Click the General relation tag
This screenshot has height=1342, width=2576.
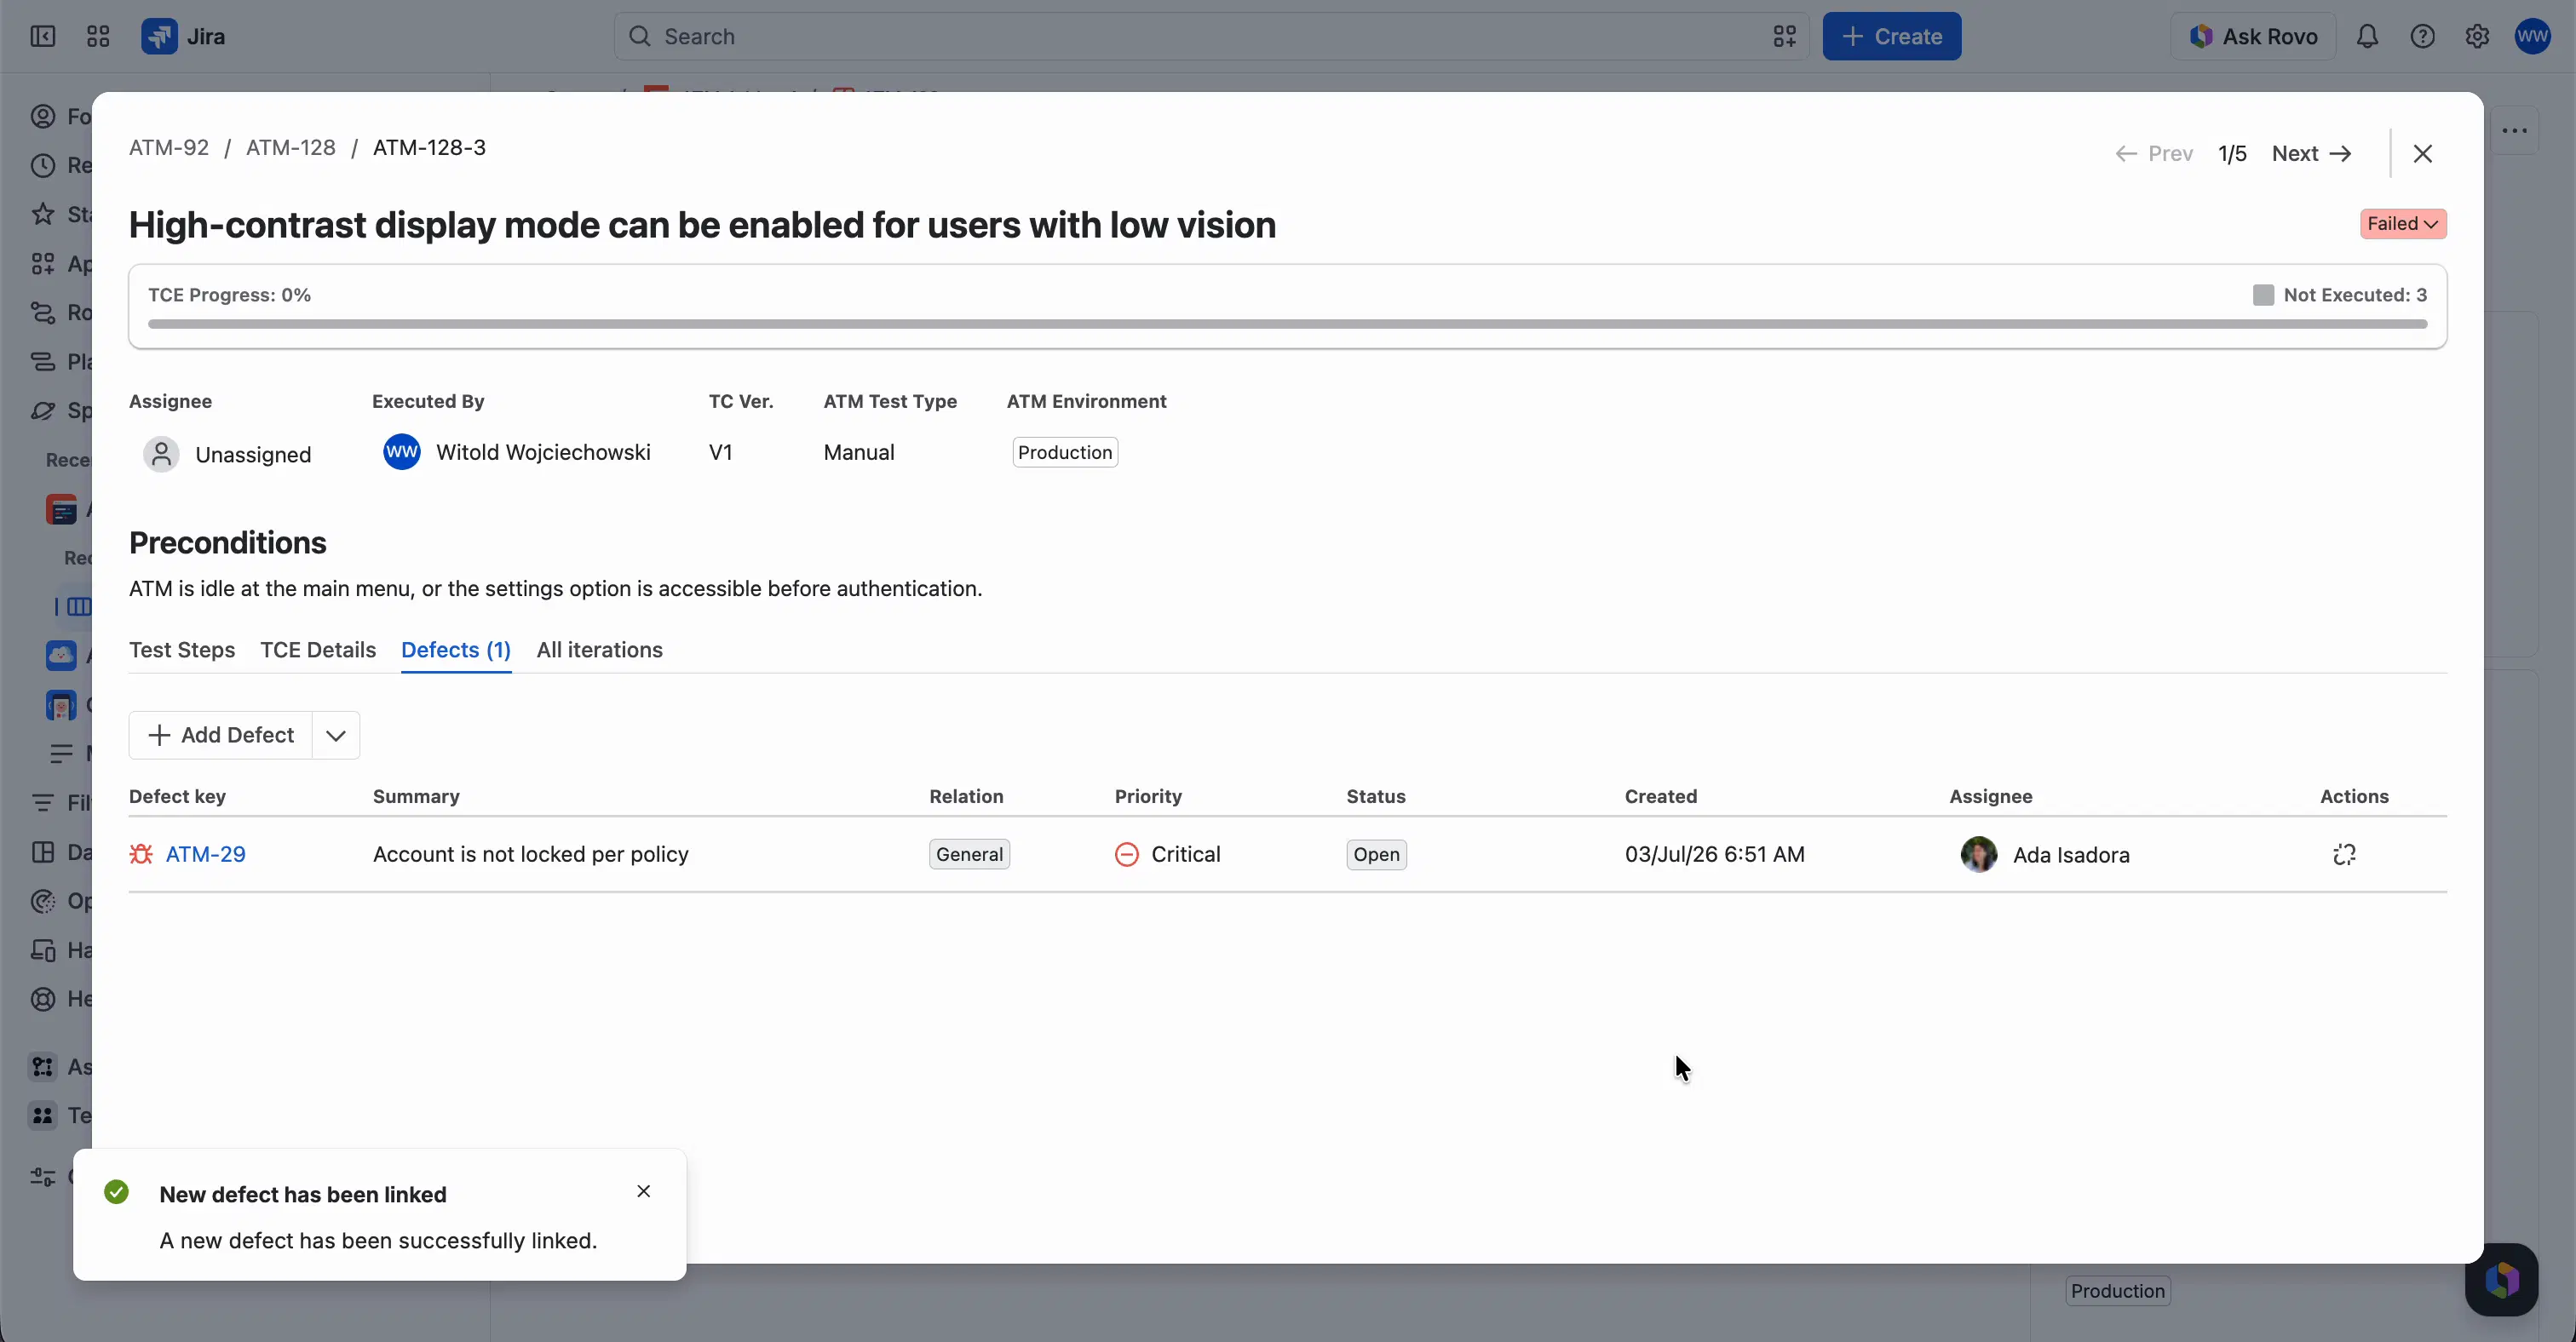coord(969,854)
